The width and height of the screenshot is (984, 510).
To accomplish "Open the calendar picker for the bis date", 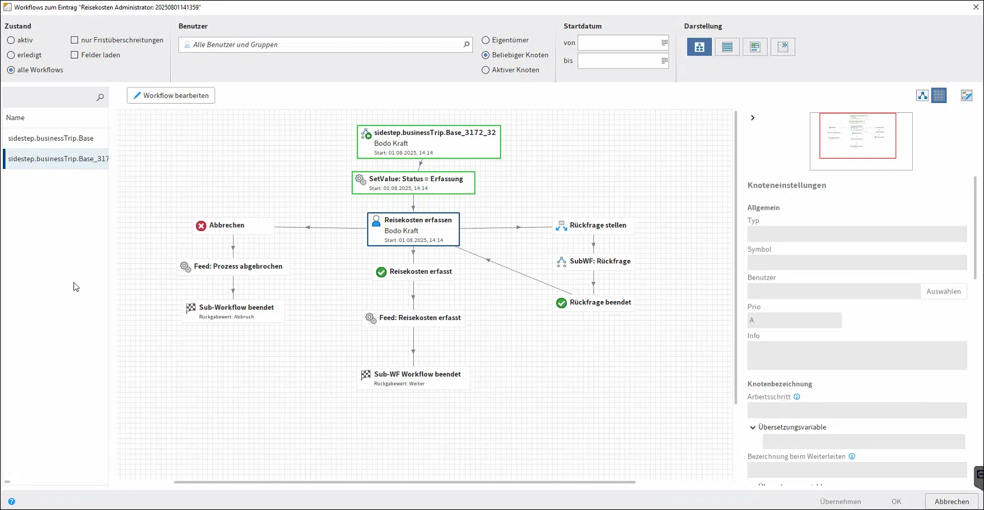I will pos(664,61).
